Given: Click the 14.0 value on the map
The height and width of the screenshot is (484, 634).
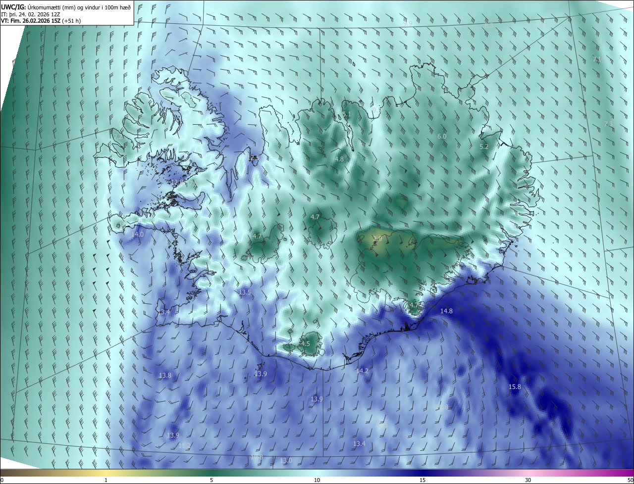Looking at the screenshot, I should coord(137,234).
